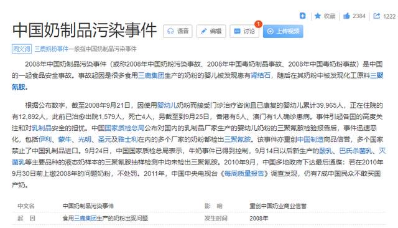This screenshot has height=228, width=398.
Task: Follow the 蒙牛 brand link
Action: pyautogui.click(x=65, y=140)
